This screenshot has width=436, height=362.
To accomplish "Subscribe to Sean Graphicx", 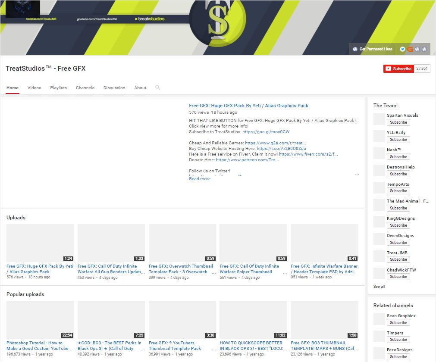I will coord(398,322).
